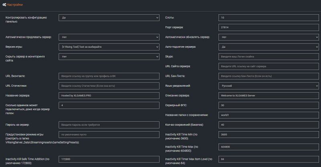Expand the Скрыть сервер в мониторинге dropdown

(x=109, y=57)
